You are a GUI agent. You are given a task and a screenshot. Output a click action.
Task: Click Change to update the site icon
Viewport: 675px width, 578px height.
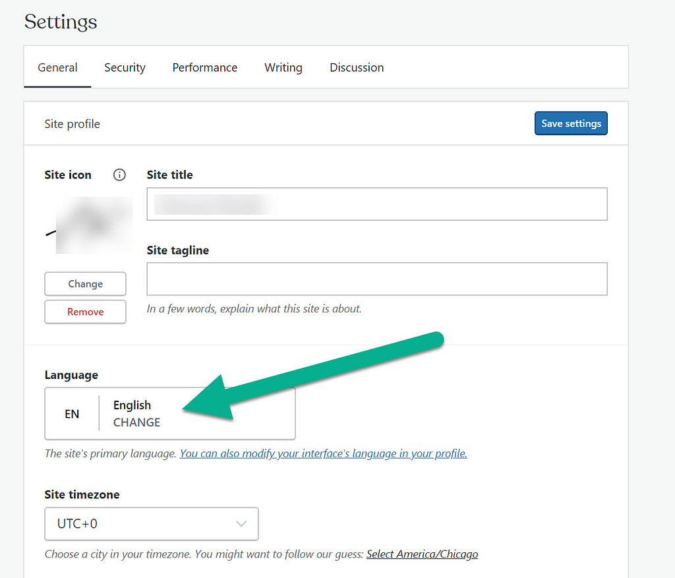[x=85, y=283]
